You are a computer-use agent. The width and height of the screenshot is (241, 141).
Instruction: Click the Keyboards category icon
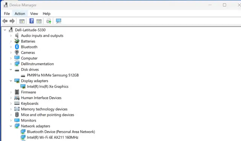[x=17, y=103]
